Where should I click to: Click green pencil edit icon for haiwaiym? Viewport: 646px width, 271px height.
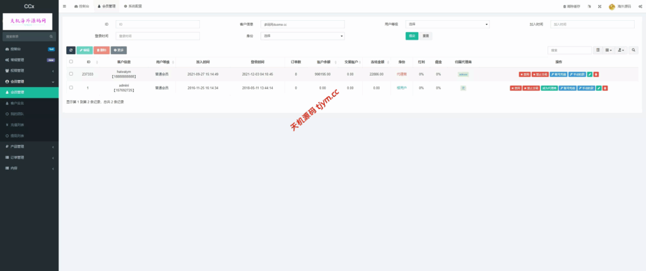(x=590, y=74)
